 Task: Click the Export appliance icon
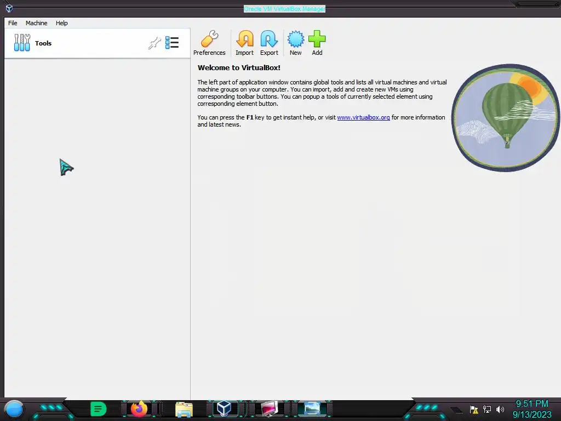(x=269, y=39)
